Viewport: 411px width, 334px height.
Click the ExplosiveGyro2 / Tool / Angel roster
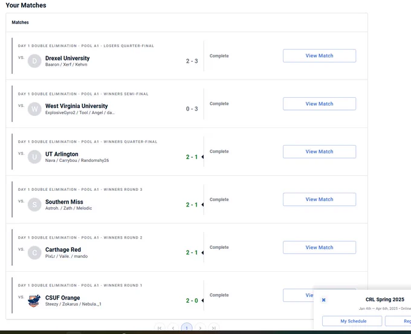[80, 113]
